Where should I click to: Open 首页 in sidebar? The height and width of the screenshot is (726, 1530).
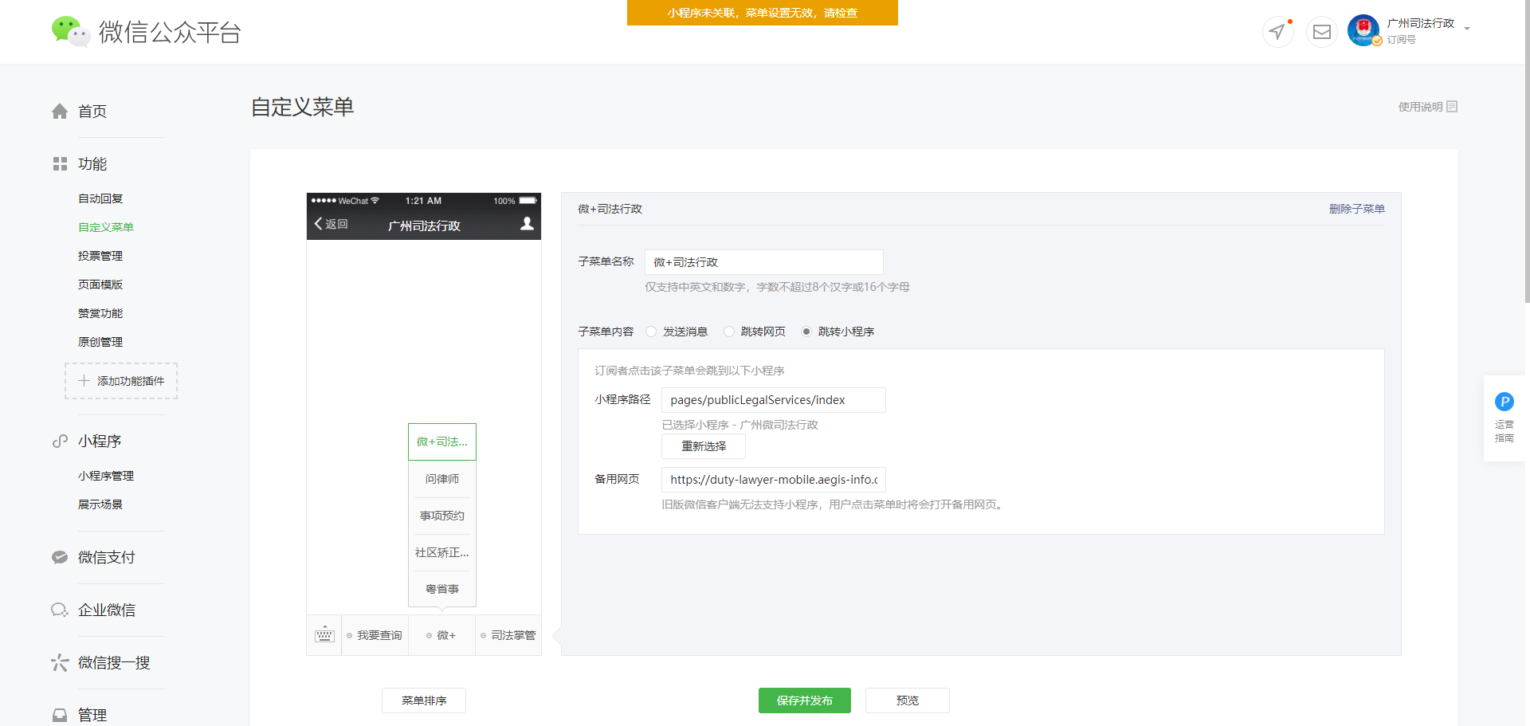point(92,112)
